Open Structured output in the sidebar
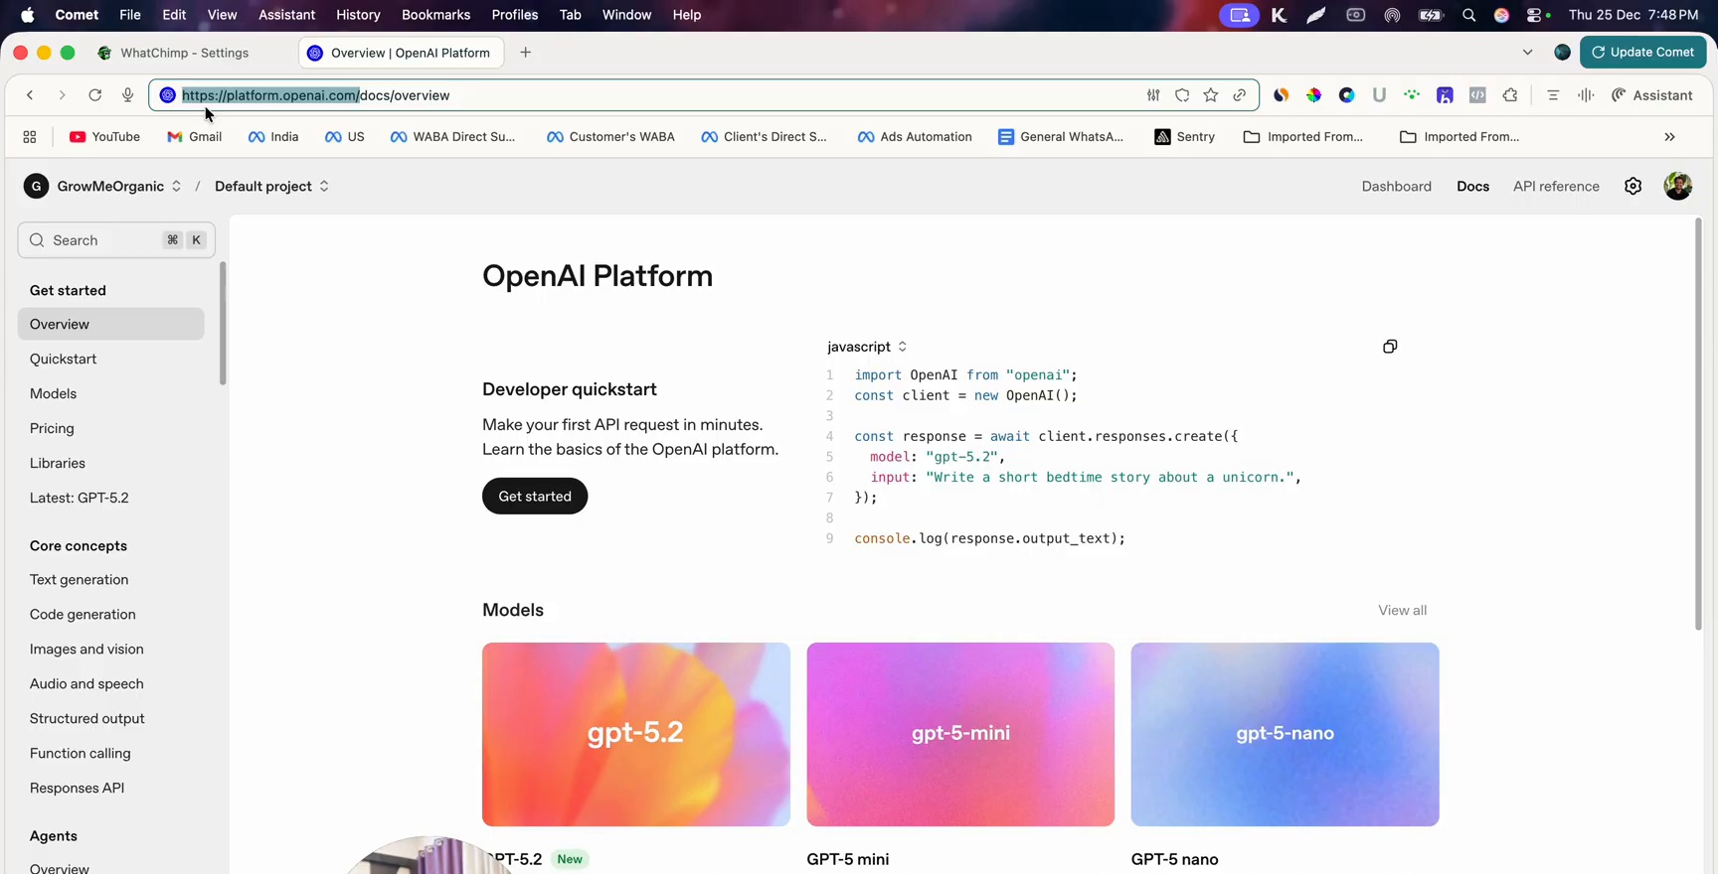This screenshot has width=1718, height=874. (87, 718)
